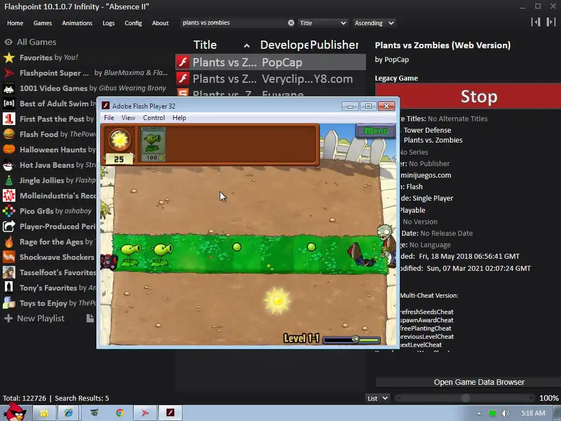Click the plants vs zombies search field
This screenshot has height=421, width=561.
(234, 23)
